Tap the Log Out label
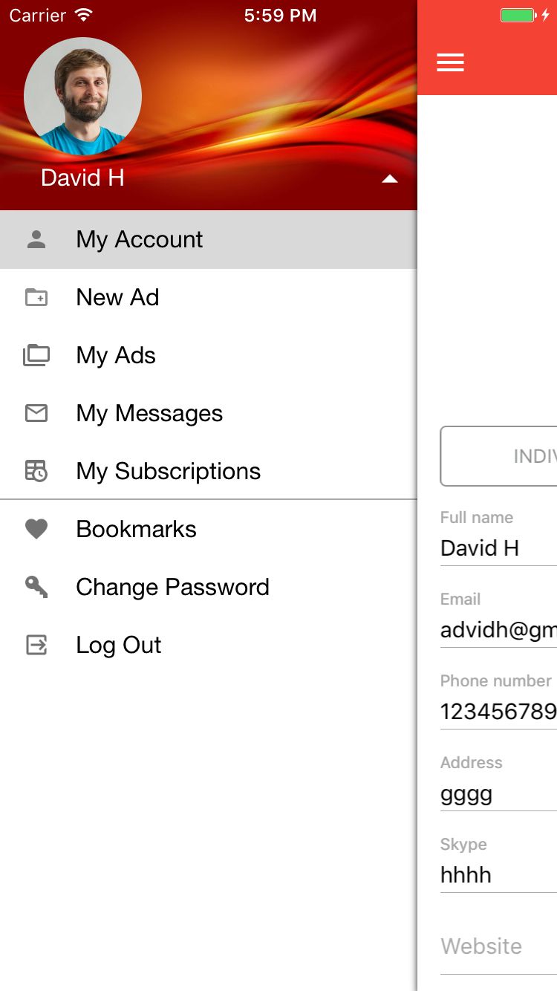This screenshot has height=991, width=557. [118, 645]
